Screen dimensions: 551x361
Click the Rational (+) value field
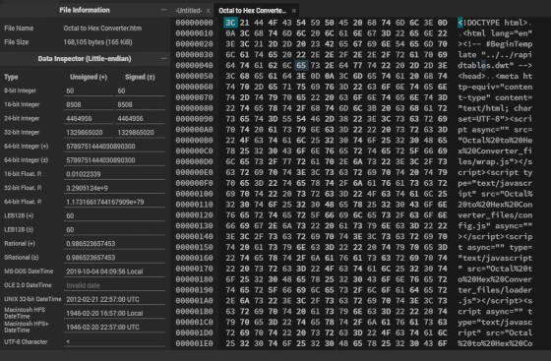point(114,244)
